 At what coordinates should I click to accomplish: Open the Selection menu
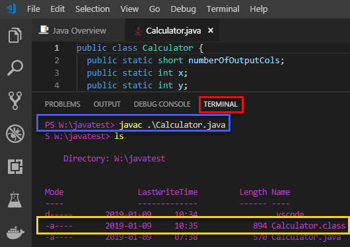click(x=92, y=9)
